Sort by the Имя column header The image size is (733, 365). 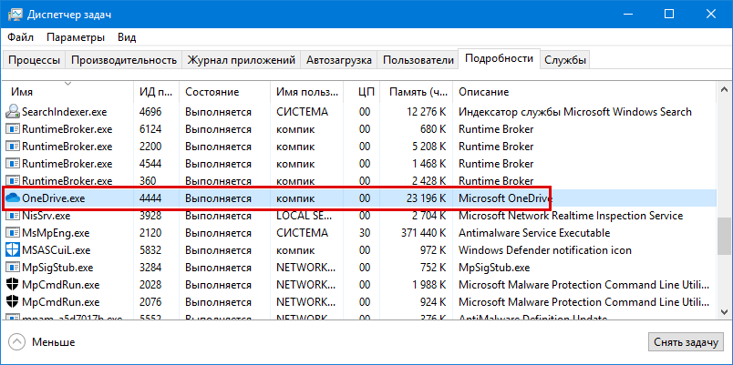point(68,92)
